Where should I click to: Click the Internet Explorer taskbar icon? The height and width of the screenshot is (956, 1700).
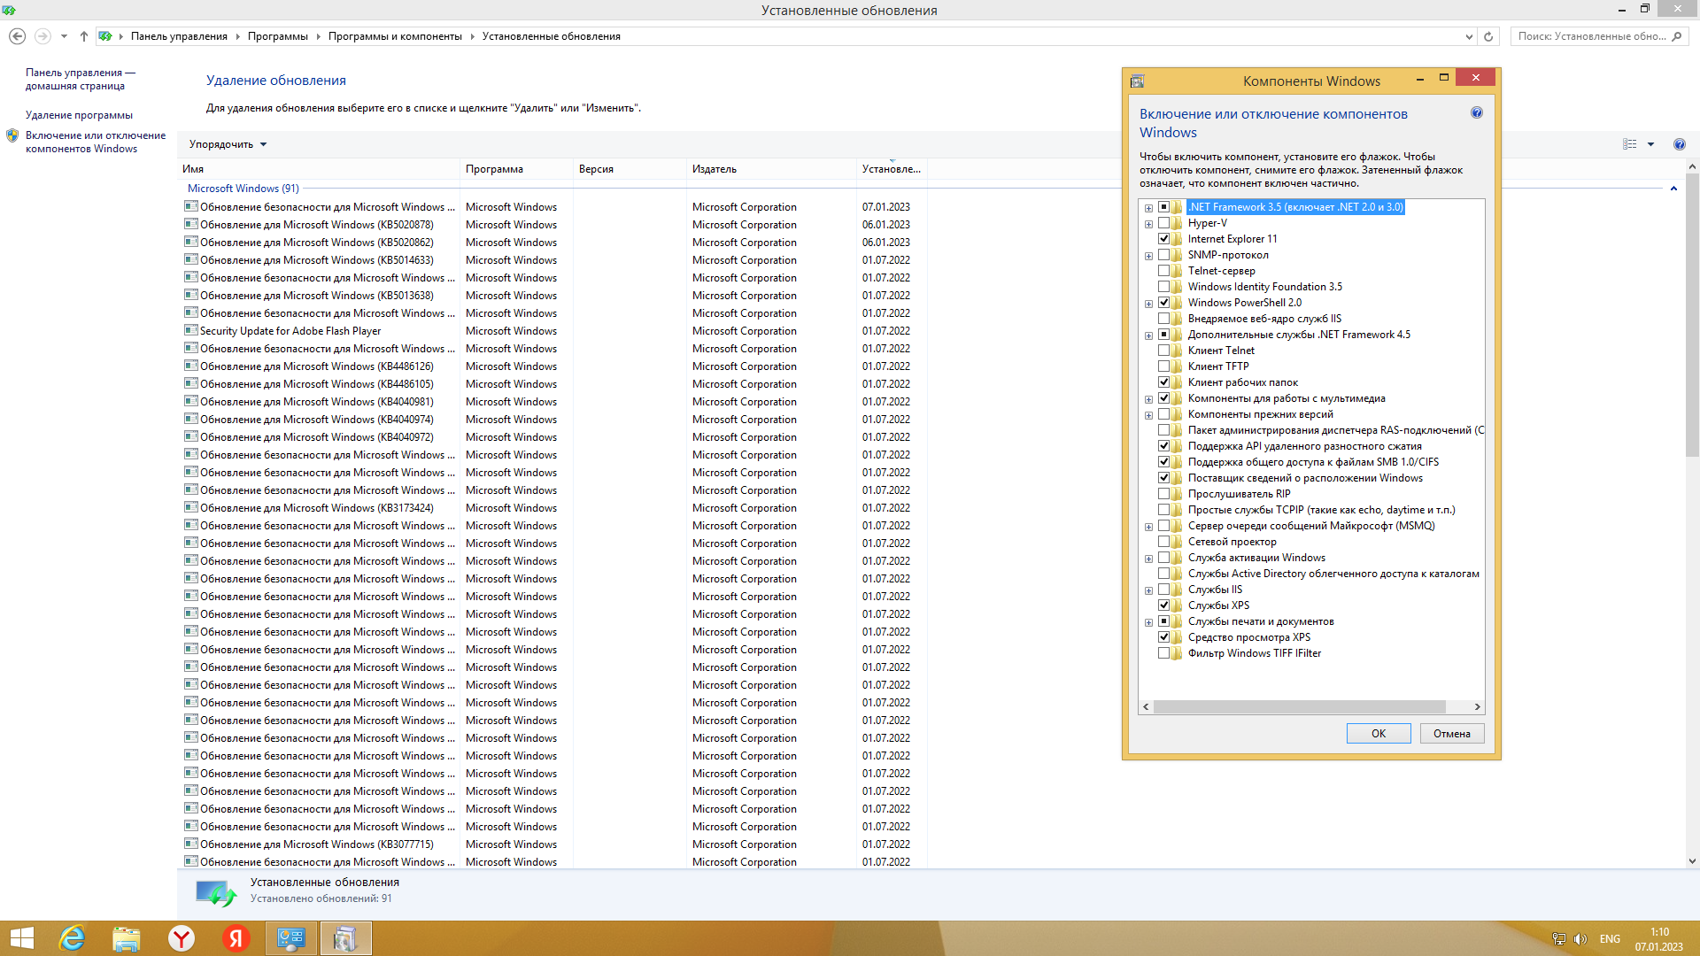click(72, 938)
